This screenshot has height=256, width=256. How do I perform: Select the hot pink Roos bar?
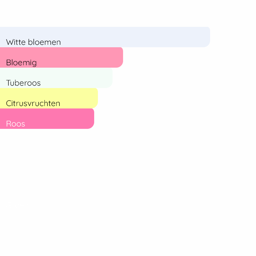tap(61, 118)
